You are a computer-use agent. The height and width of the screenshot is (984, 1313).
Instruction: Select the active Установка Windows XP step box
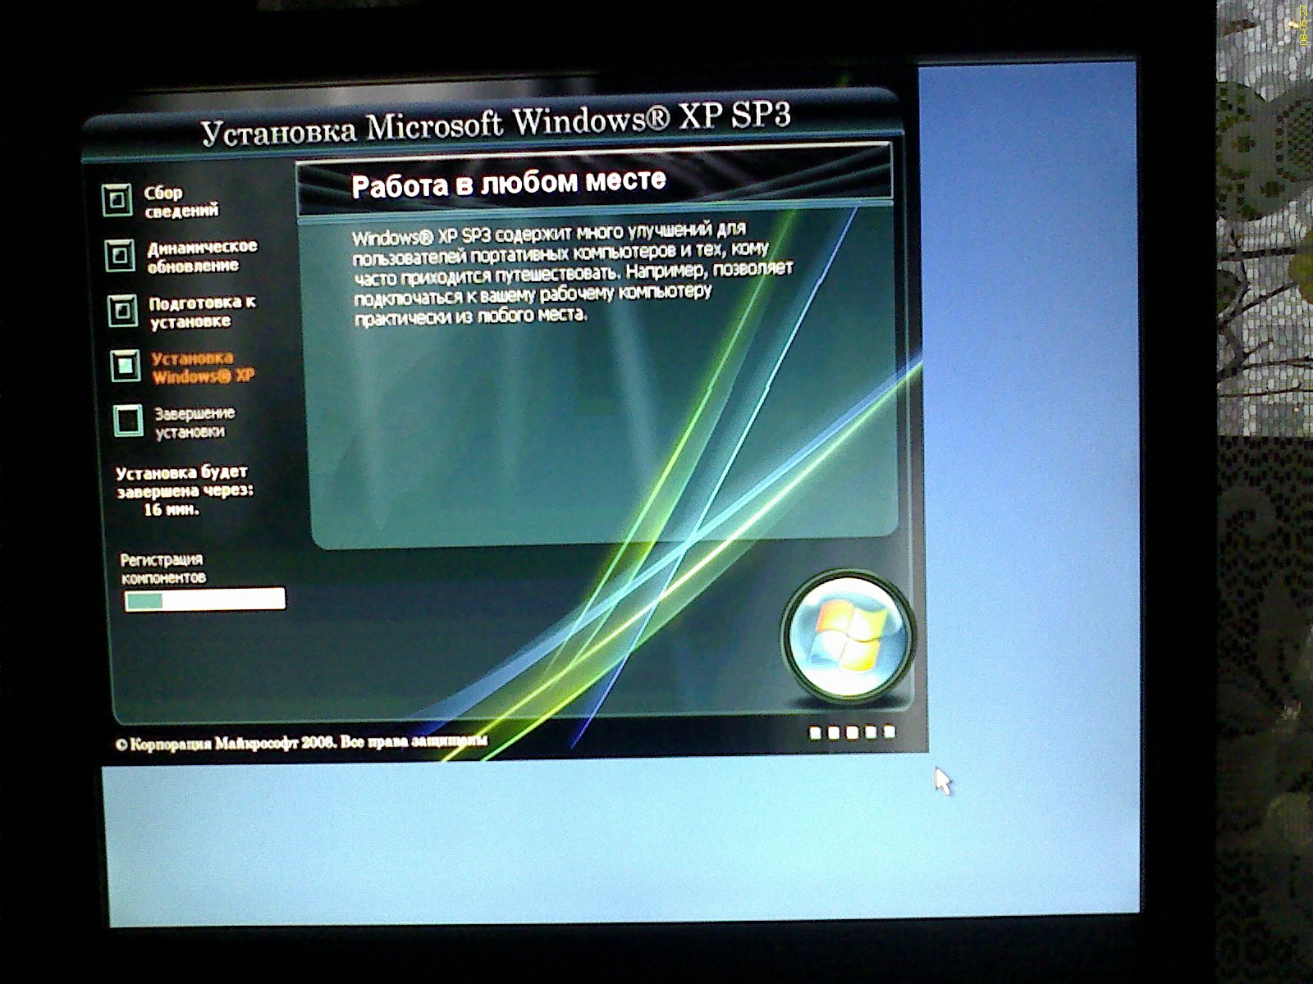pyautogui.click(x=125, y=366)
